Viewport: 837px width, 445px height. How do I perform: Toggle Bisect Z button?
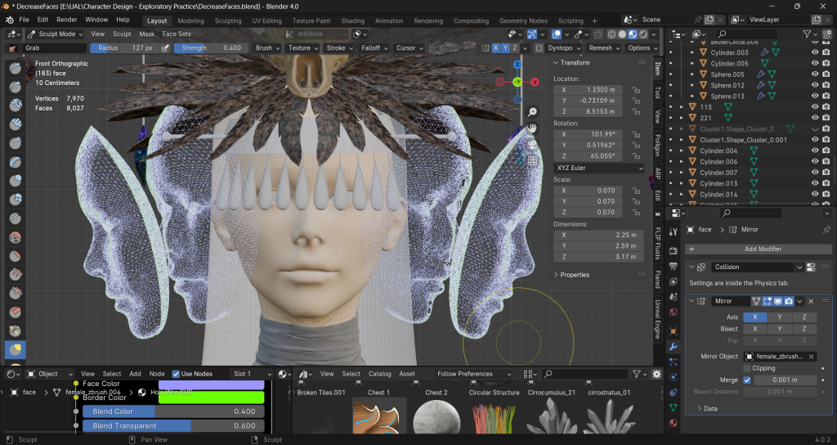pos(804,329)
